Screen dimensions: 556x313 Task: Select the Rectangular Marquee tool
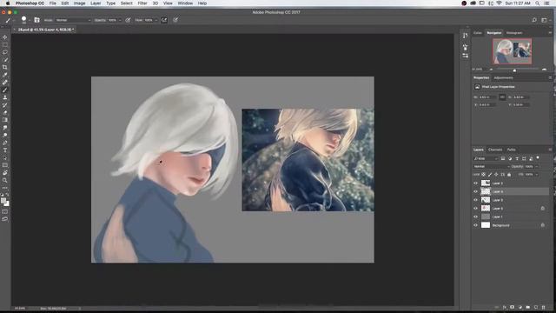point(5,44)
